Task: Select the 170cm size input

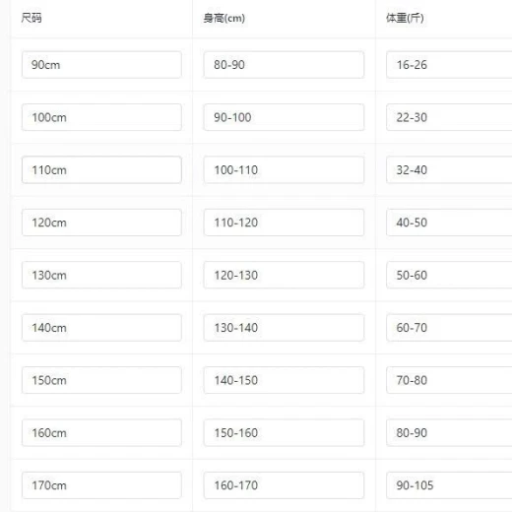Action: point(101,485)
